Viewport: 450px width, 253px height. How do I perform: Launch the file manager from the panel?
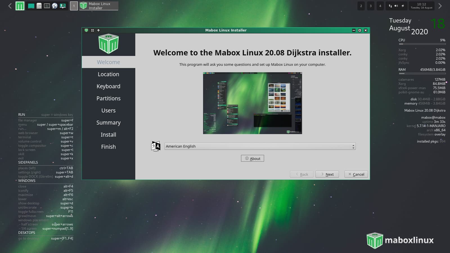(x=39, y=6)
